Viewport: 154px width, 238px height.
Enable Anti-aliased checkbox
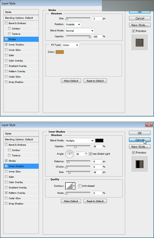[80, 186]
